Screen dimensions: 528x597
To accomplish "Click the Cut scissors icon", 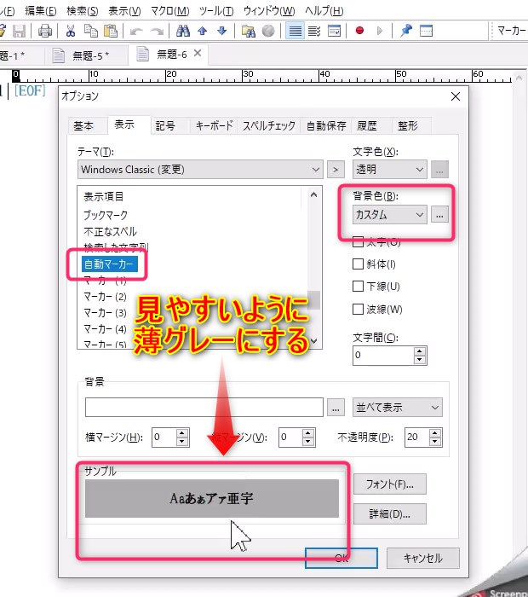I will click(x=71, y=31).
